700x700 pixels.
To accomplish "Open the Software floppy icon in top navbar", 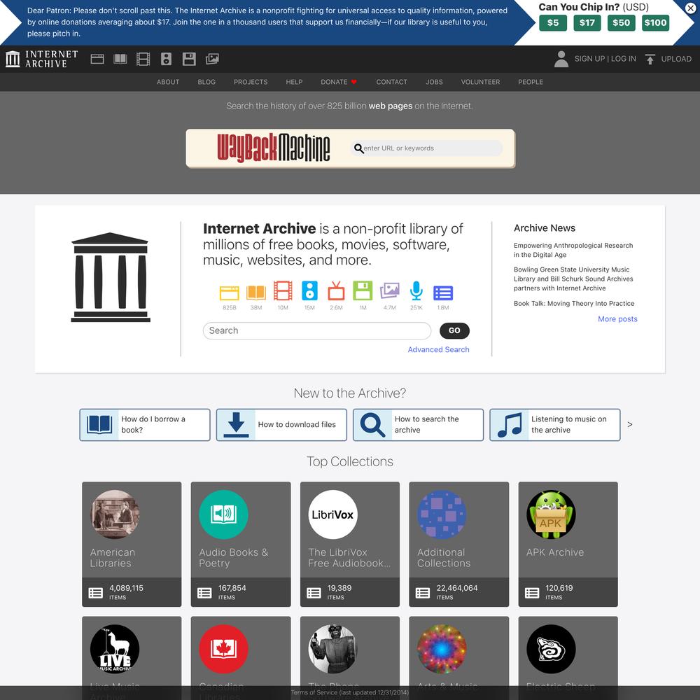I will (x=189, y=59).
